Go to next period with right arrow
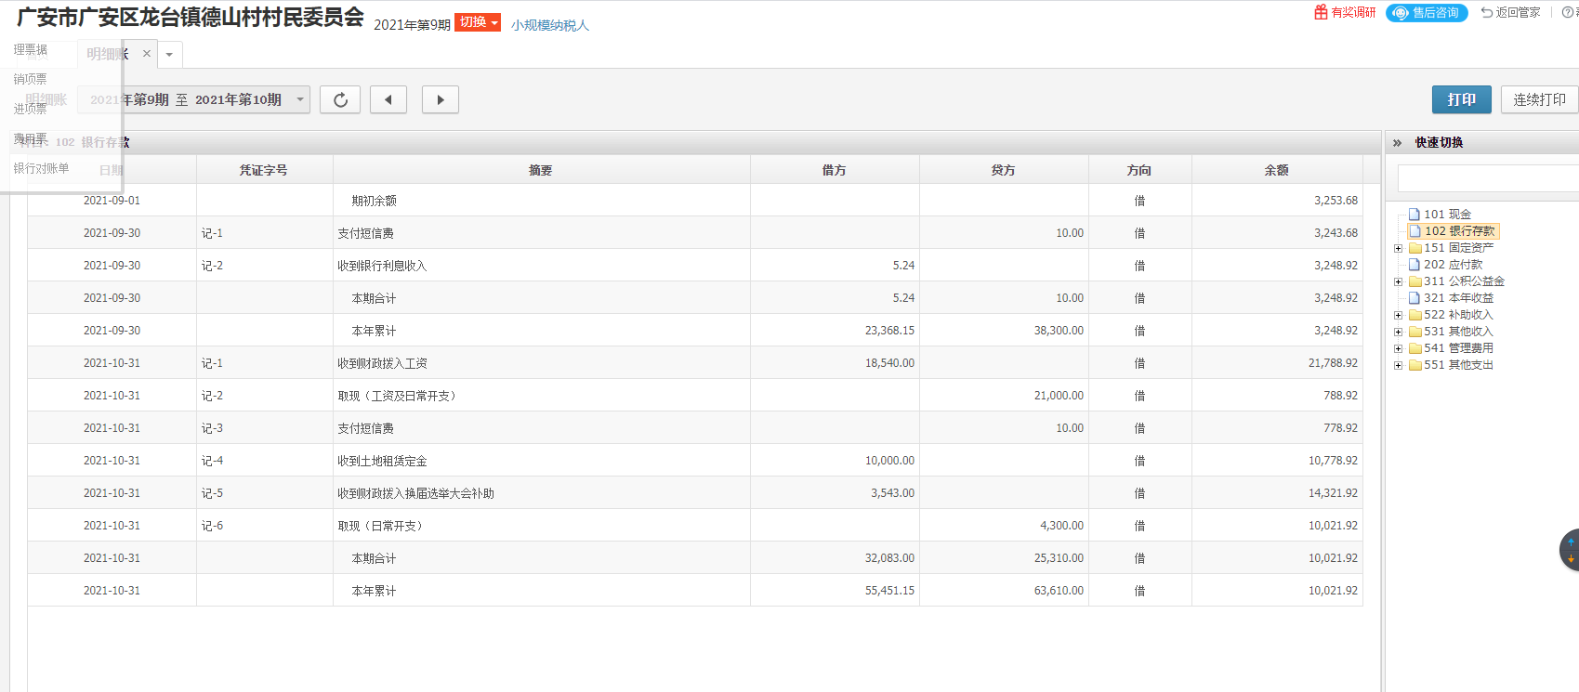Viewport: 1579px width, 692px height. [x=441, y=99]
